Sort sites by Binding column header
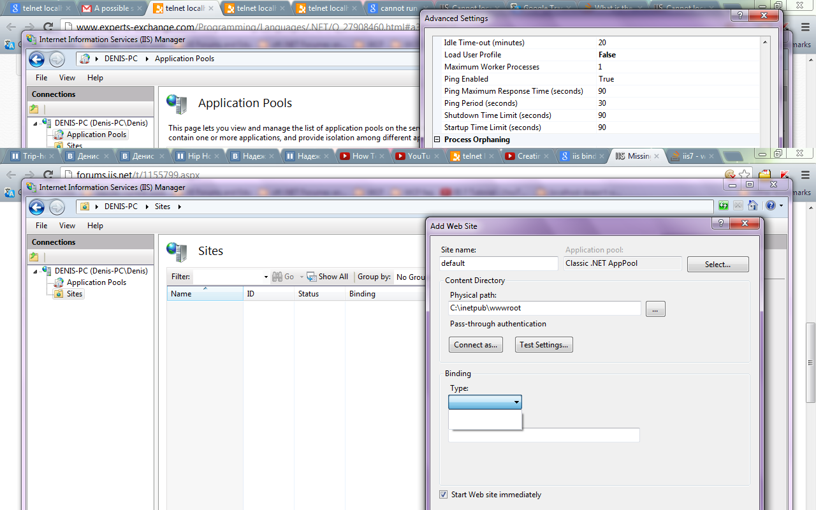The width and height of the screenshot is (816, 510). tap(385, 294)
